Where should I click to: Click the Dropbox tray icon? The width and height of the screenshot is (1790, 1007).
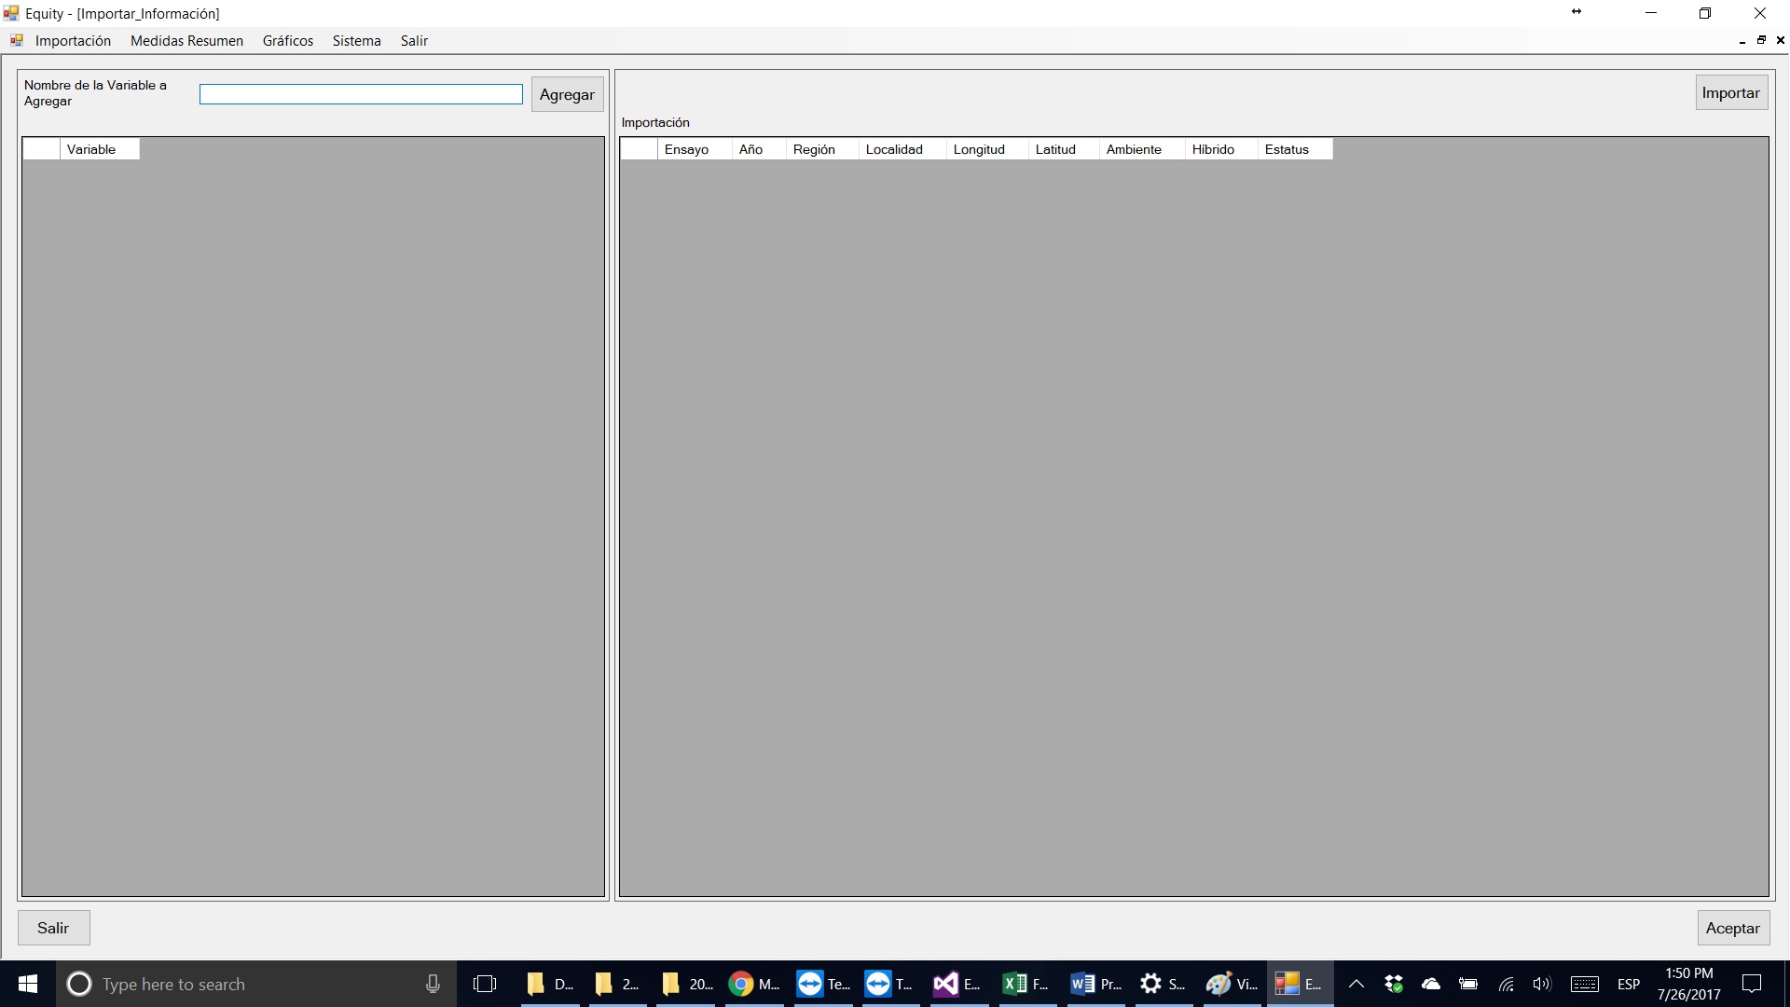[x=1394, y=984]
